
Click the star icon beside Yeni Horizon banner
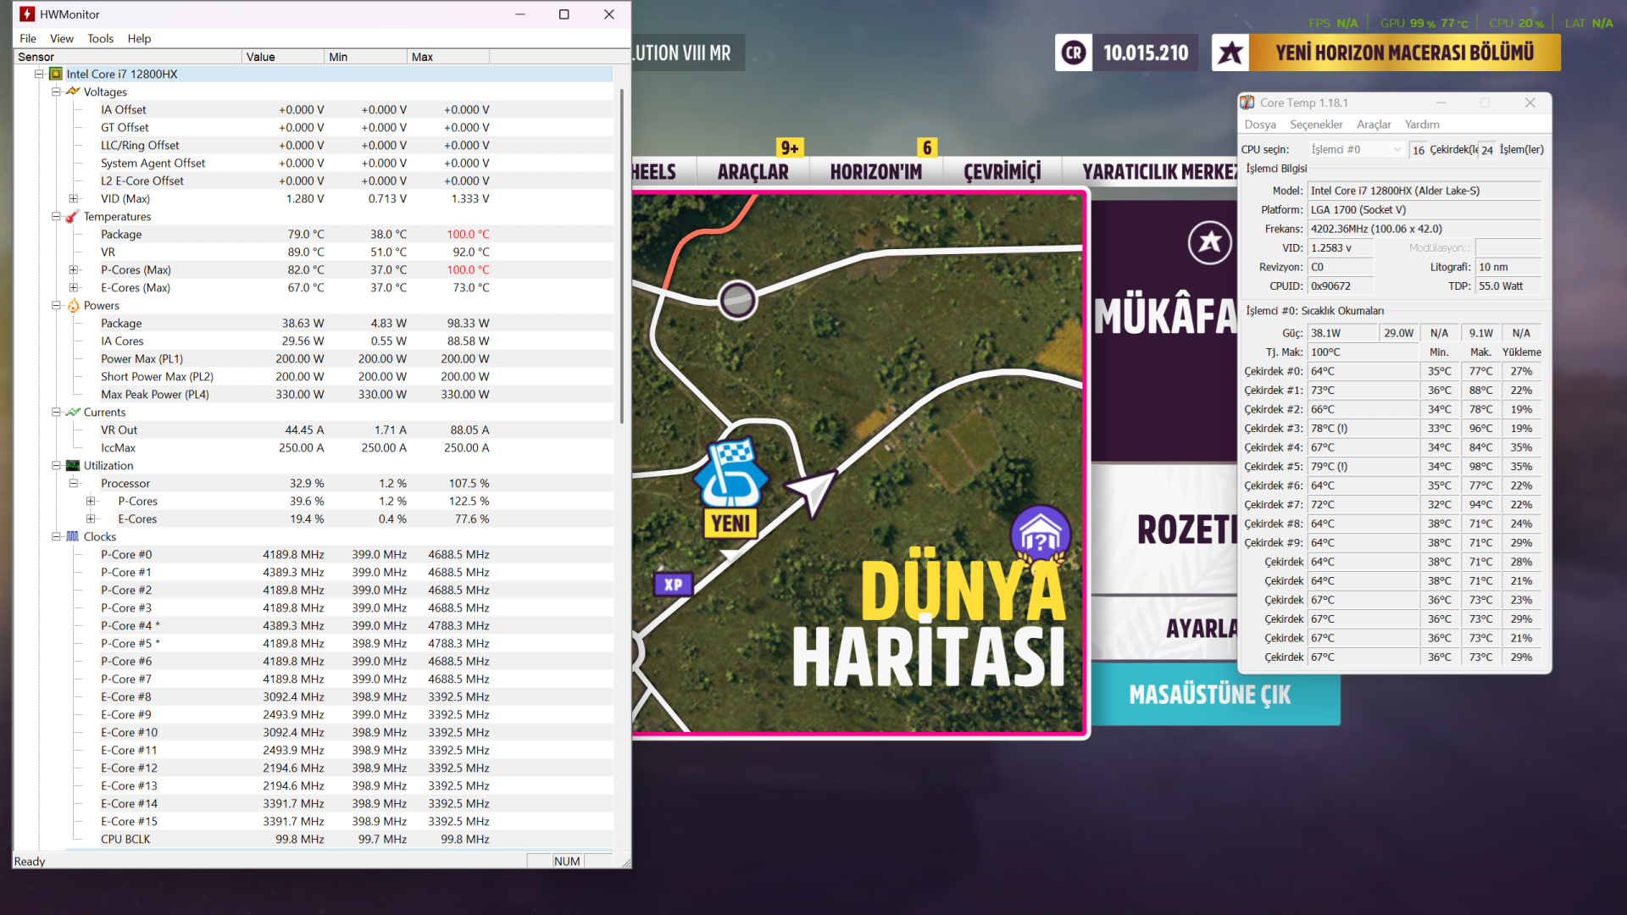1230,53
